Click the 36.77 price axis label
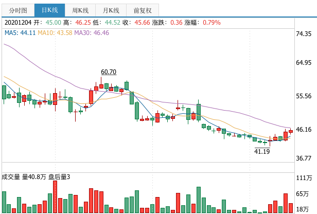This screenshot has width=317, height=214. point(304,158)
